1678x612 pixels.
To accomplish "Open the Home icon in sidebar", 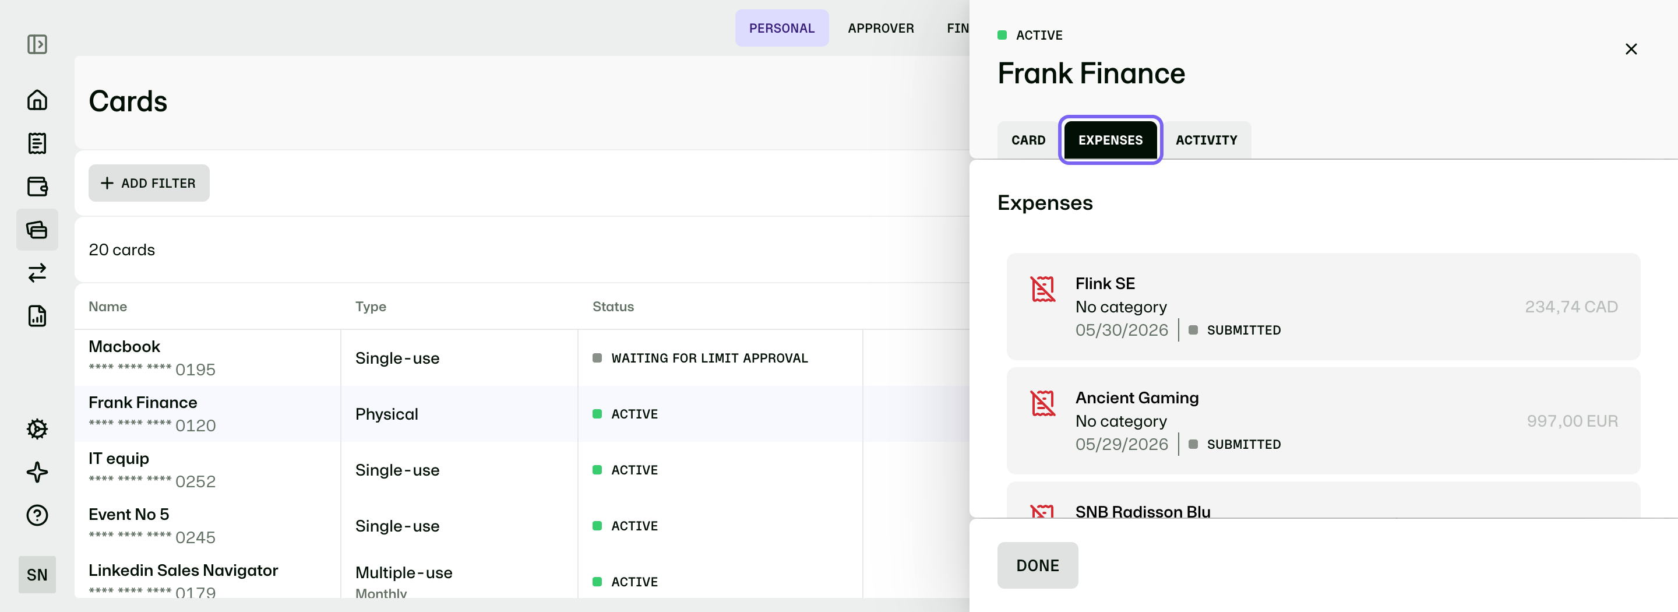I will click(x=37, y=100).
